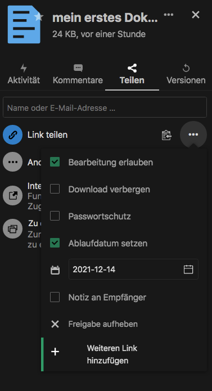Click the name or email address field

tap(105, 107)
